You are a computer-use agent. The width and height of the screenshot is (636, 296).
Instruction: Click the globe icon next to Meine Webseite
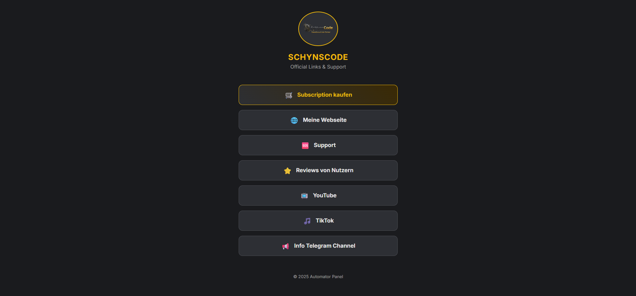294,120
